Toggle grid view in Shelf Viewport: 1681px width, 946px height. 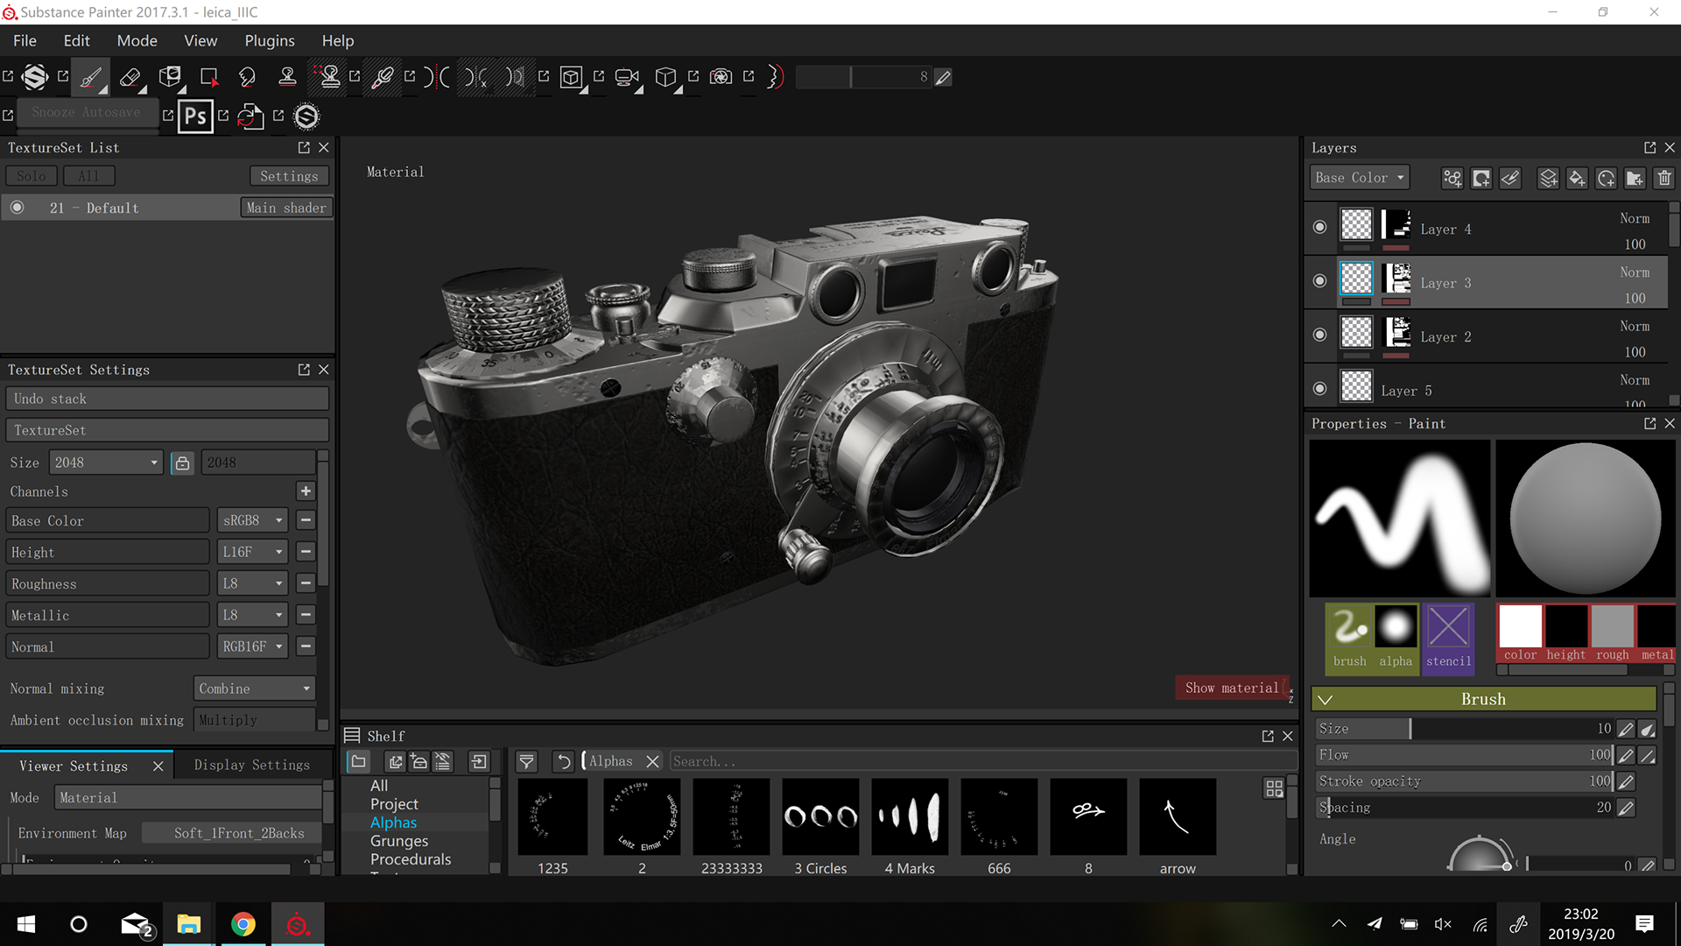[x=1274, y=788]
